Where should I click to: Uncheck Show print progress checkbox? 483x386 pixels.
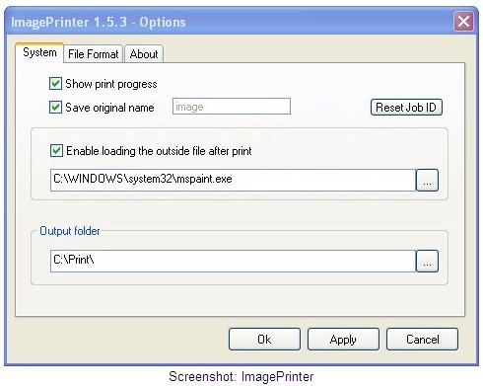55,84
